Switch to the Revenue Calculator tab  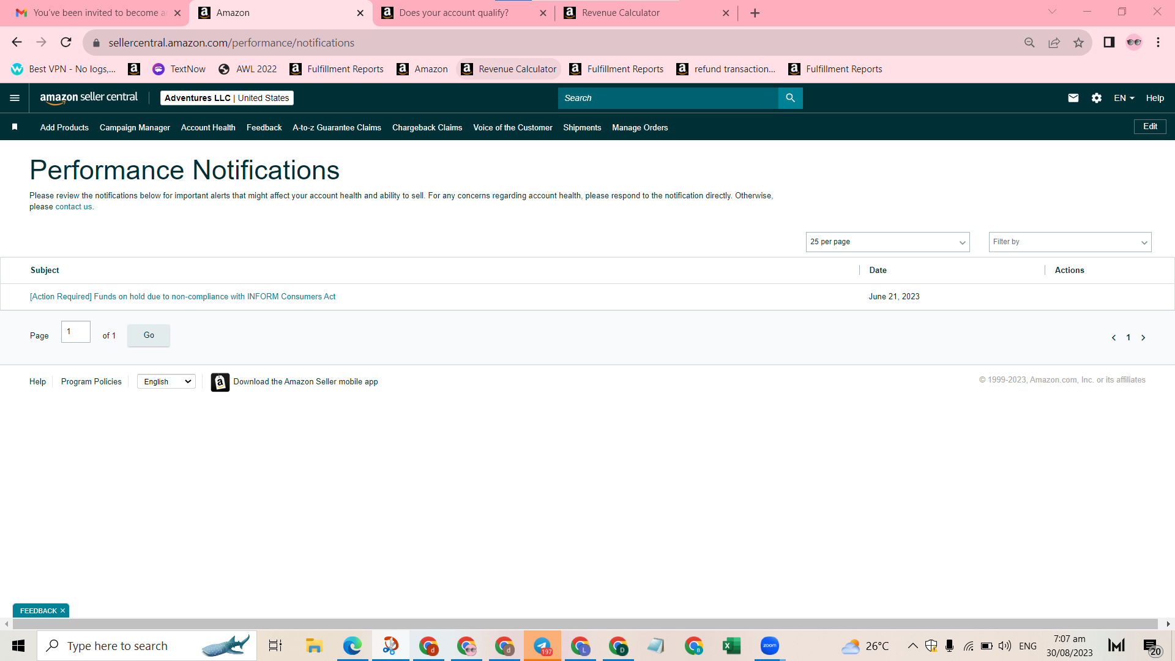click(x=646, y=13)
